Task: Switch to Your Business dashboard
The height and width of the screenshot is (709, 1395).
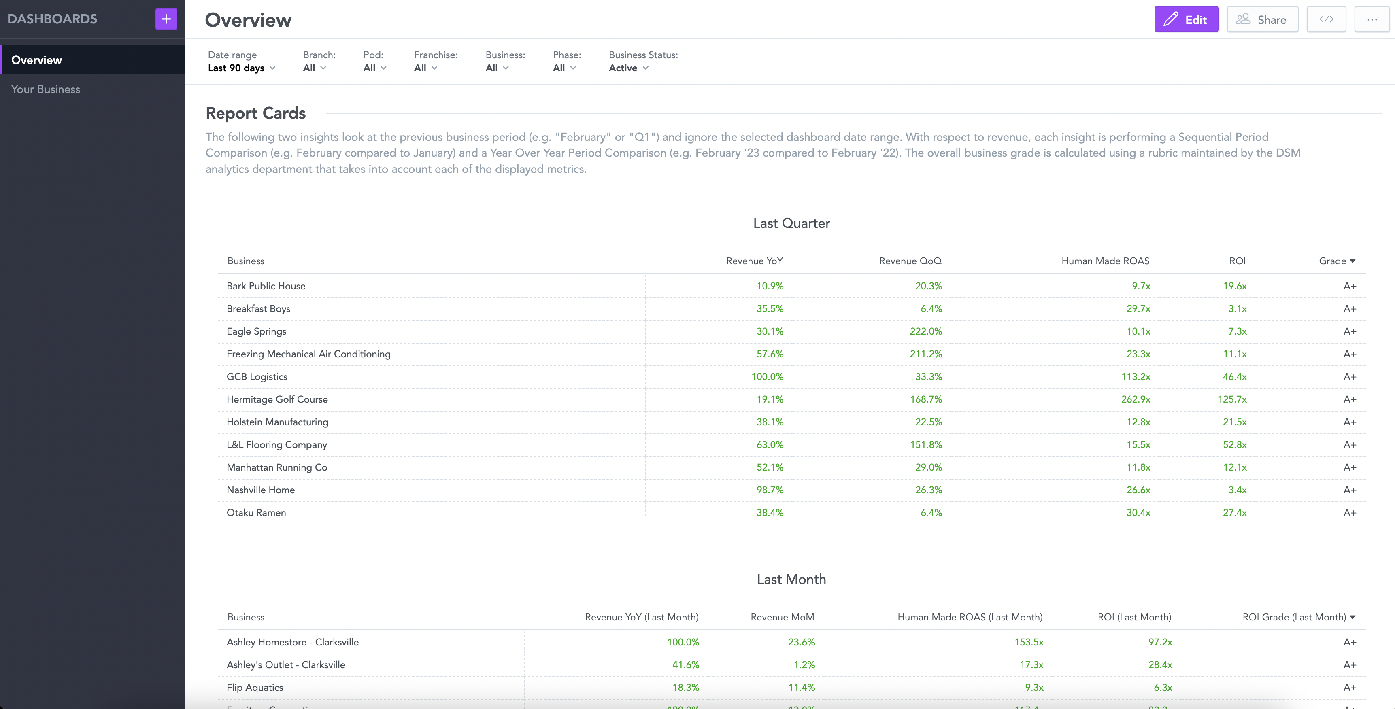Action: [x=45, y=89]
